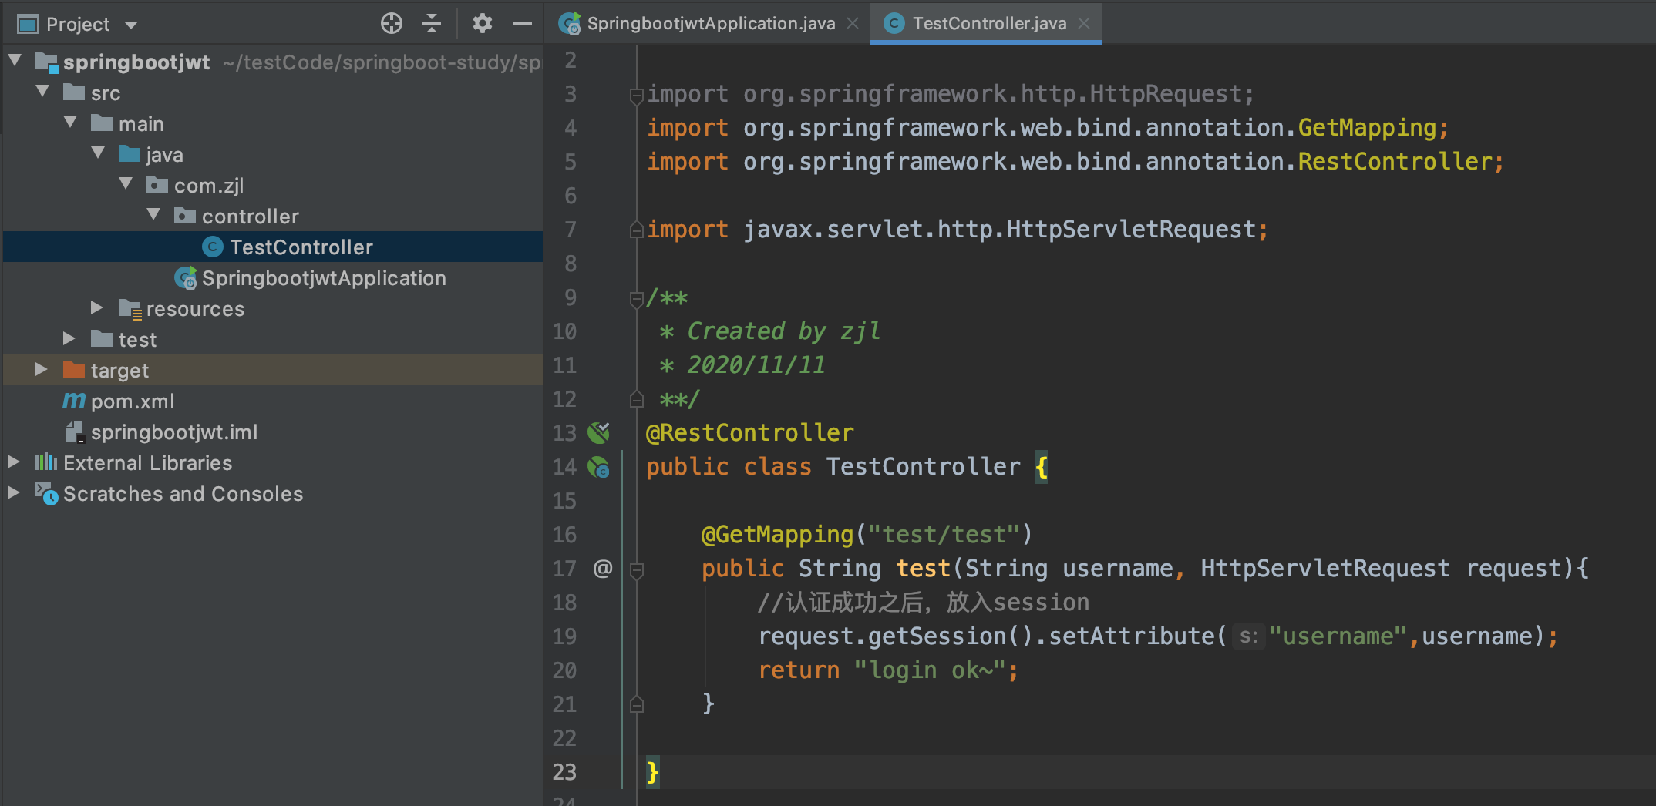Collapse the java source folder
The image size is (1656, 806).
(98, 153)
